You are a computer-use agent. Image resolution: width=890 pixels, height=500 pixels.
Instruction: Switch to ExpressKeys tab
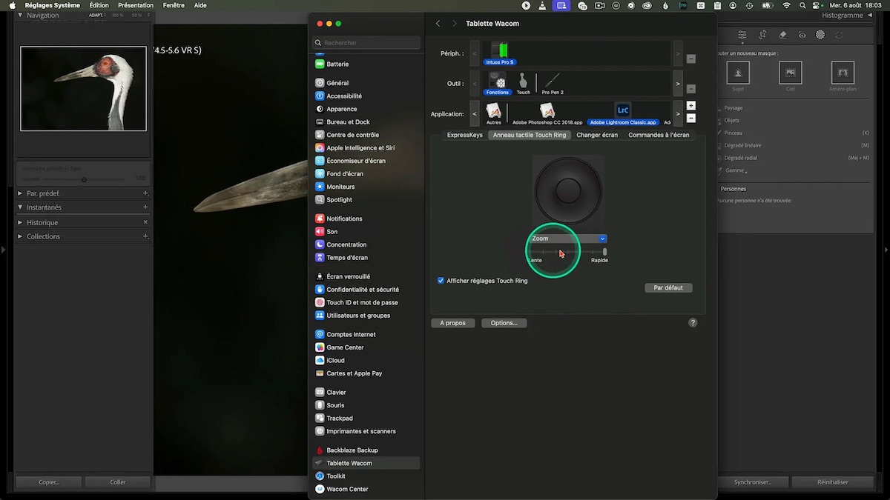tap(465, 135)
